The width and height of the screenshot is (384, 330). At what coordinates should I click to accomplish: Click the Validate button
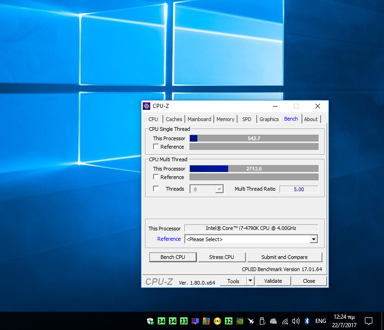pyautogui.click(x=273, y=281)
